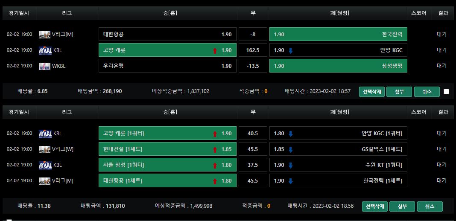Click the 예상적중금액 1,499,998 value
The height and width of the screenshot is (221, 456).
pyautogui.click(x=201, y=206)
